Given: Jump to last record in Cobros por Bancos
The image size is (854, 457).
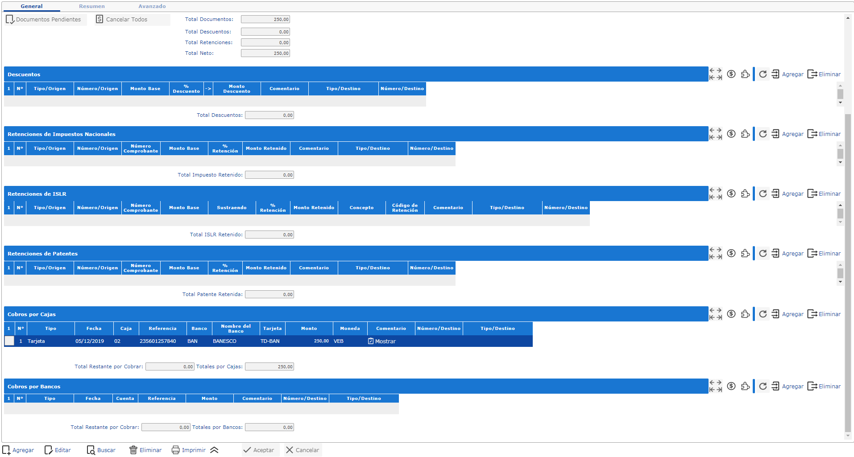Looking at the screenshot, I should click(719, 390).
